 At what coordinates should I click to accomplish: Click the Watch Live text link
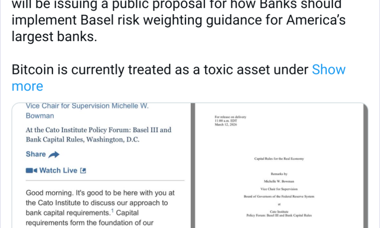click(x=59, y=170)
